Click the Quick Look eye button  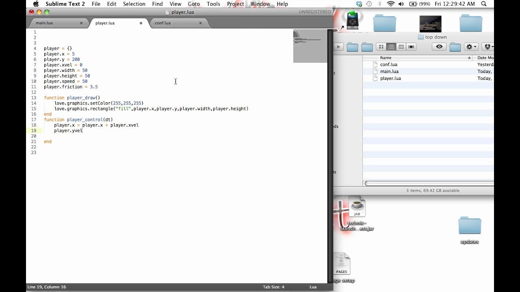point(439,47)
